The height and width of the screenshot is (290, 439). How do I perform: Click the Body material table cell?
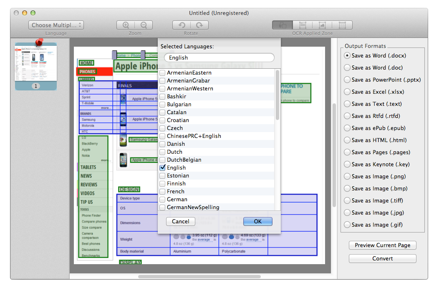click(x=144, y=251)
